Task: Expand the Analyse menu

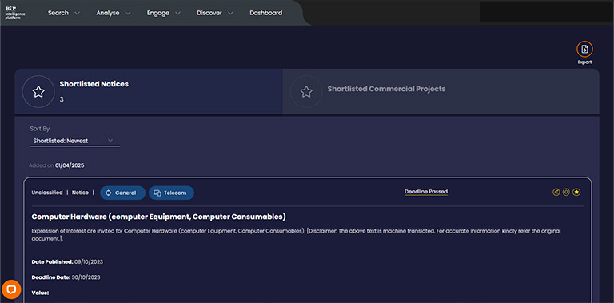Action: [114, 13]
